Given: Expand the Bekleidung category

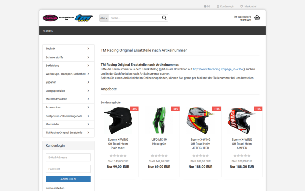Looking at the screenshot, I should coord(68,66).
